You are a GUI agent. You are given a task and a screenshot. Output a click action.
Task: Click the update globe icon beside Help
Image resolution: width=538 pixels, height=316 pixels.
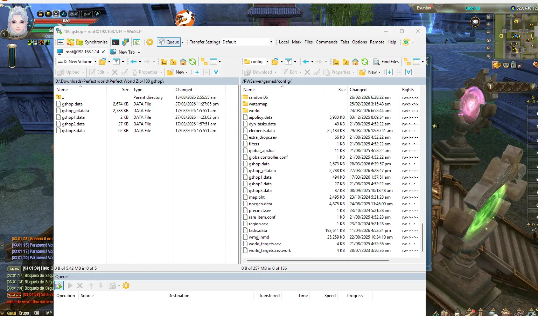[x=406, y=42]
